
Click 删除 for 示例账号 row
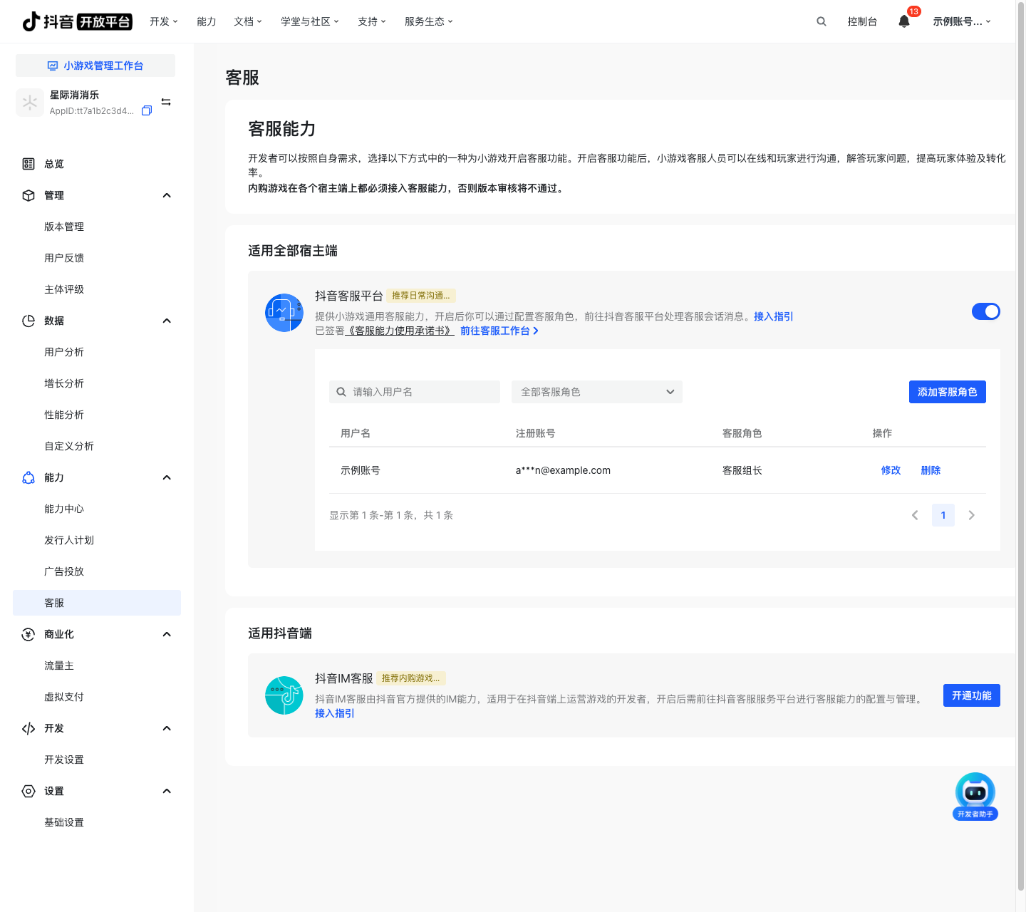(x=931, y=470)
